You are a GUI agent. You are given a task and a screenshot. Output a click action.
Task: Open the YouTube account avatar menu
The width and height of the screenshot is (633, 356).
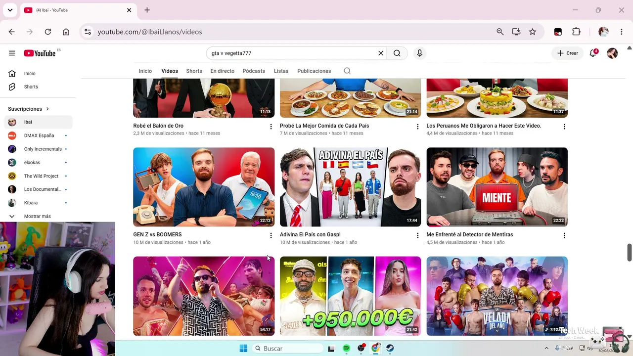(x=612, y=53)
